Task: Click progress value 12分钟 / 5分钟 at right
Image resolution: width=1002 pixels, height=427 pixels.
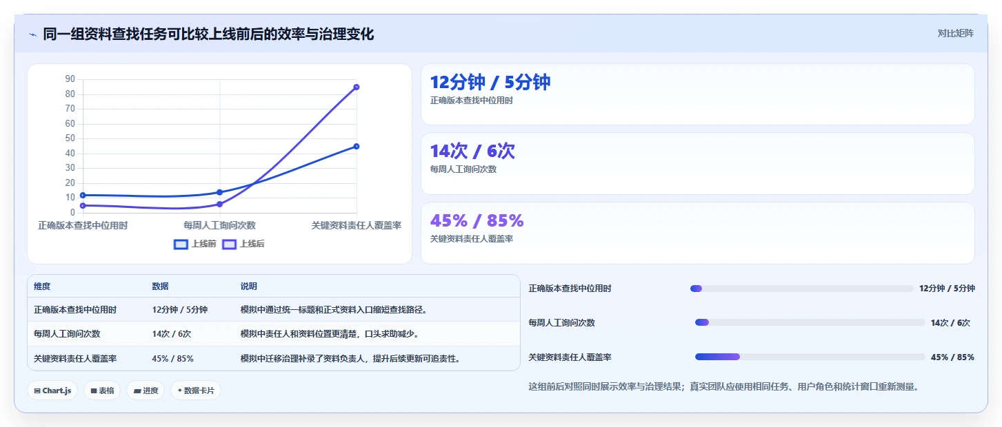Action: pos(947,289)
